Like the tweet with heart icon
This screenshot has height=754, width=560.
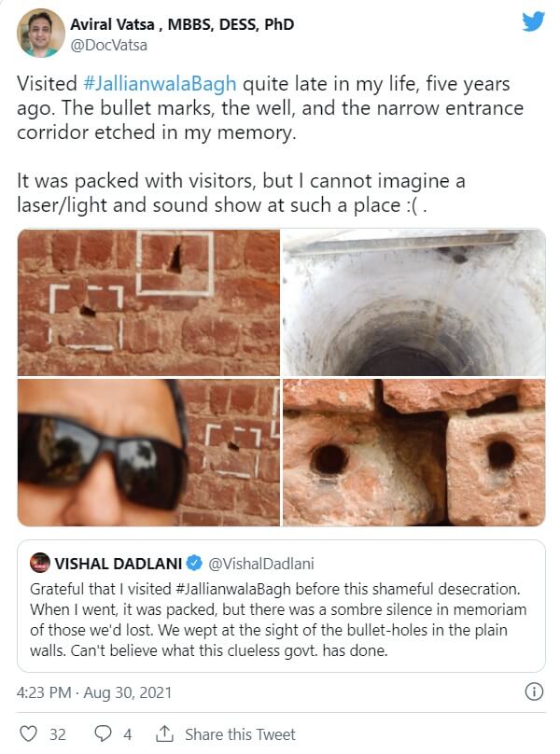28,733
